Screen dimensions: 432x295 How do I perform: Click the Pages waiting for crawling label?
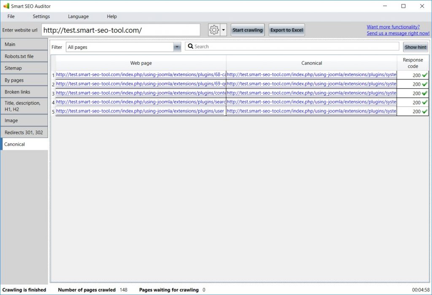coord(169,290)
